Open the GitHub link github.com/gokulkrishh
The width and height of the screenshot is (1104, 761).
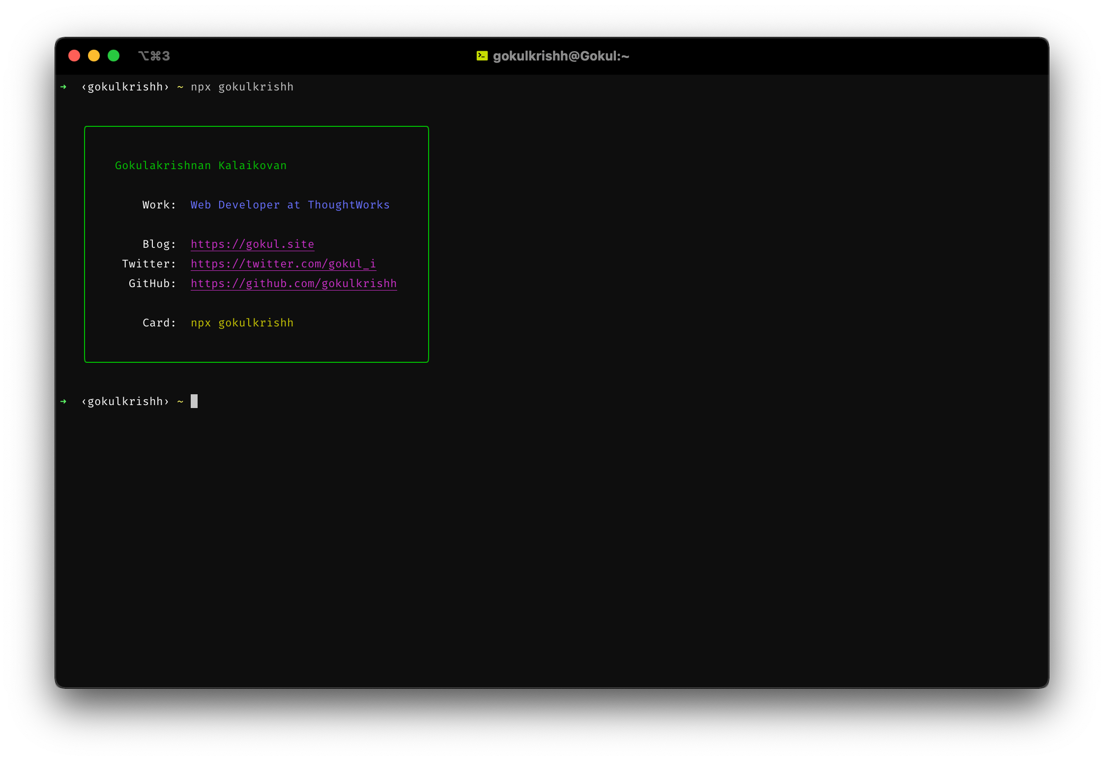point(294,284)
